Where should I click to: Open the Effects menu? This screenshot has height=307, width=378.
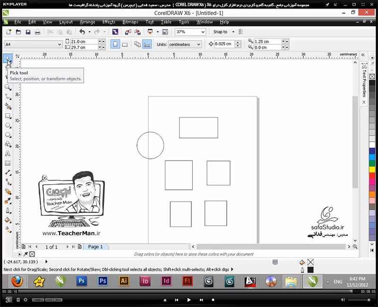point(109,22)
